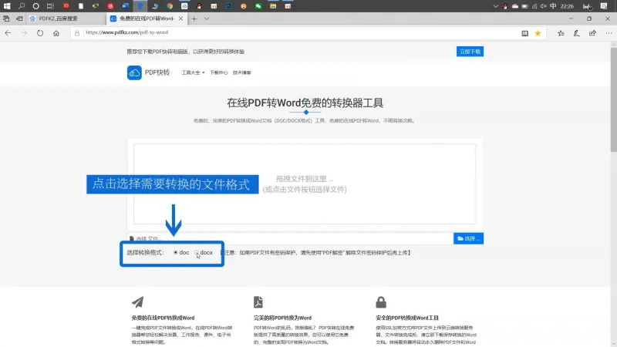The width and height of the screenshot is (617, 347).
Task: Open Chrome from the taskbar
Action: click(x=170, y=6)
